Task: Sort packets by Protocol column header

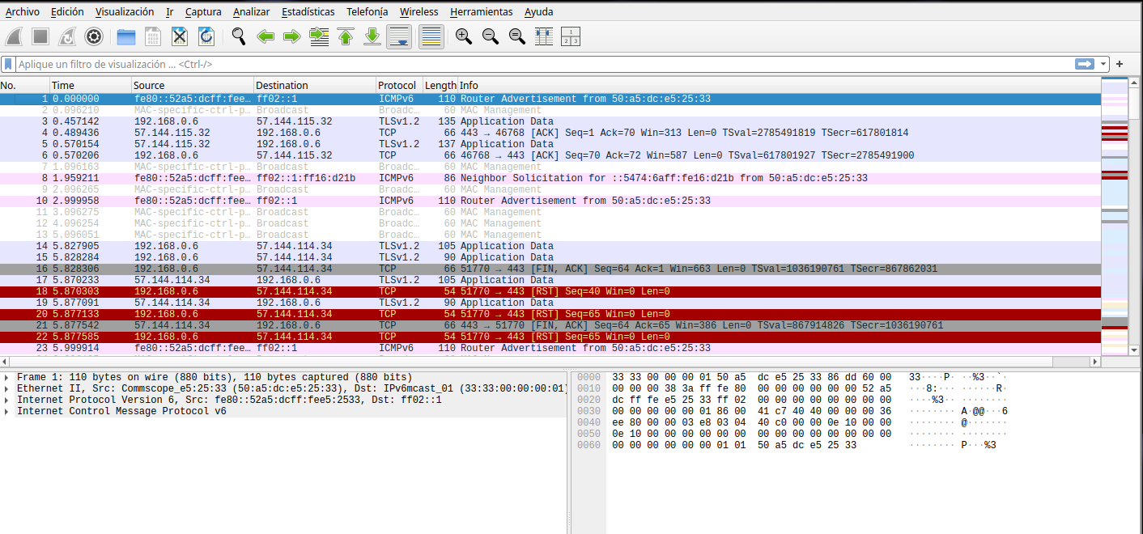Action: pos(400,85)
